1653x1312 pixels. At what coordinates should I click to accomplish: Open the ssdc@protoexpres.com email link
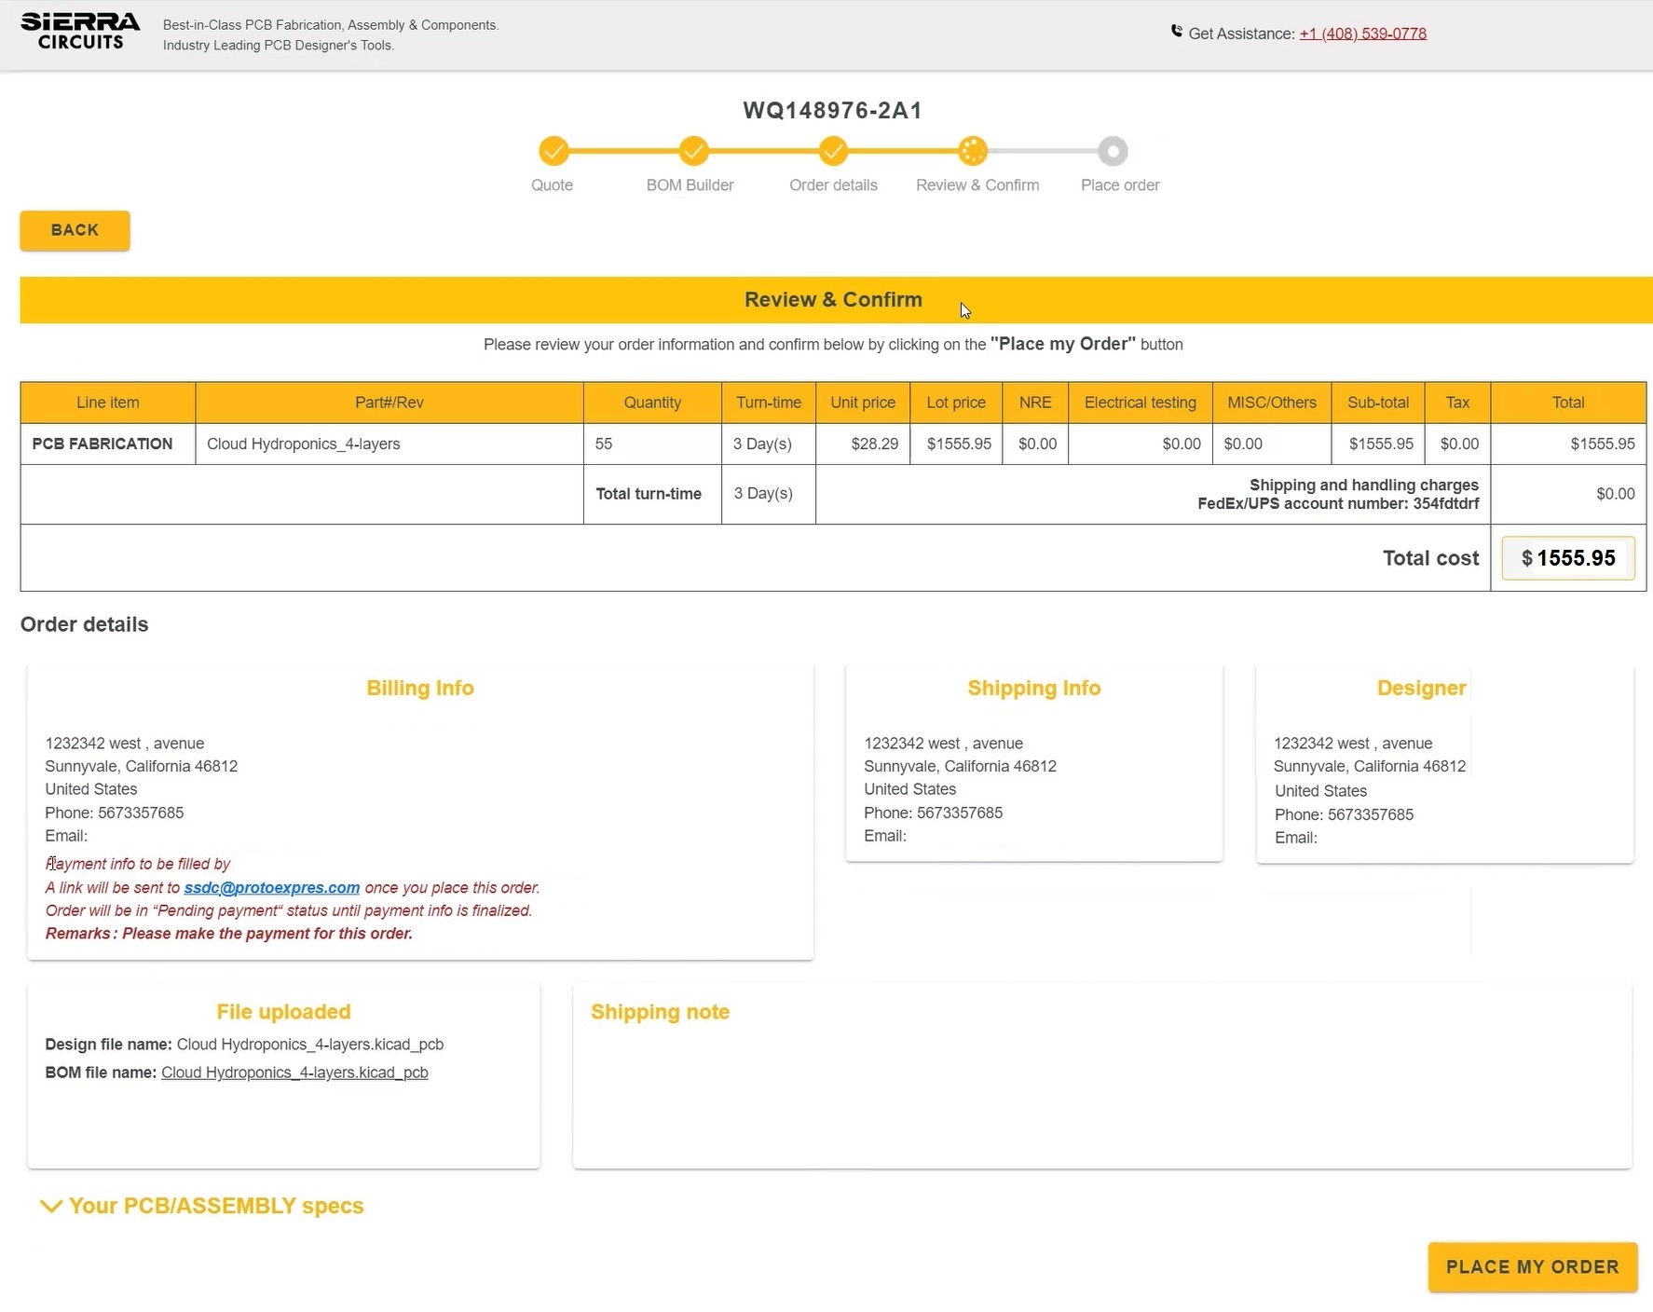[x=272, y=888]
